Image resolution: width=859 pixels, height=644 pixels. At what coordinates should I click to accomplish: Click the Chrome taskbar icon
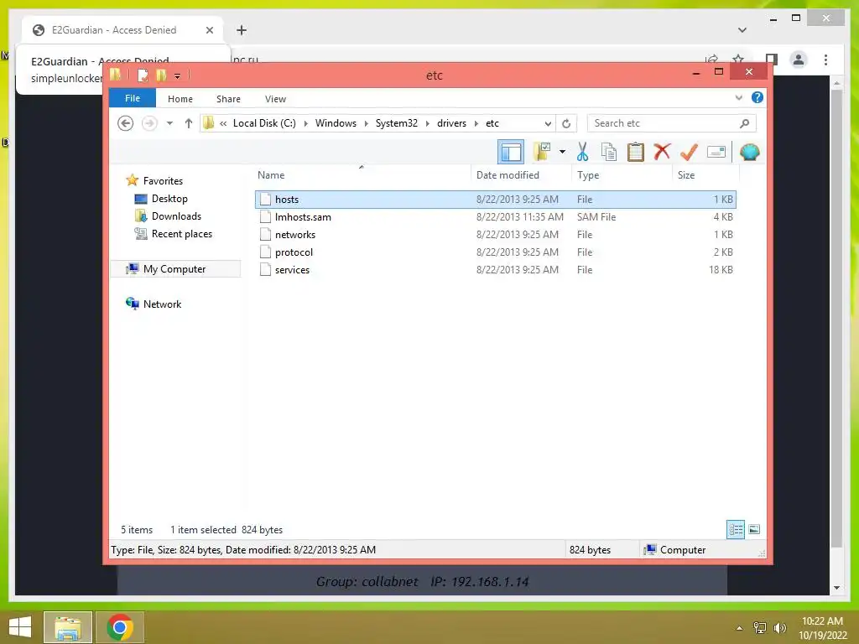point(120,627)
